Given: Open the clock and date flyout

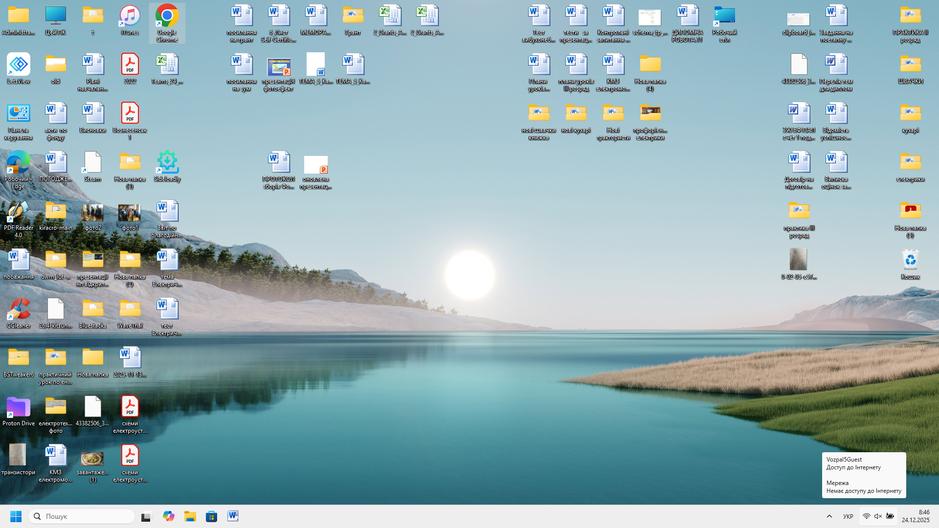Looking at the screenshot, I should click(x=916, y=516).
